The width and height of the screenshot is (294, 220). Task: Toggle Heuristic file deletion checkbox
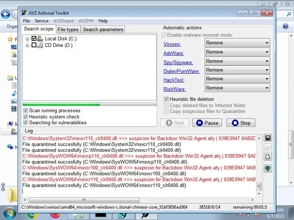click(x=166, y=99)
